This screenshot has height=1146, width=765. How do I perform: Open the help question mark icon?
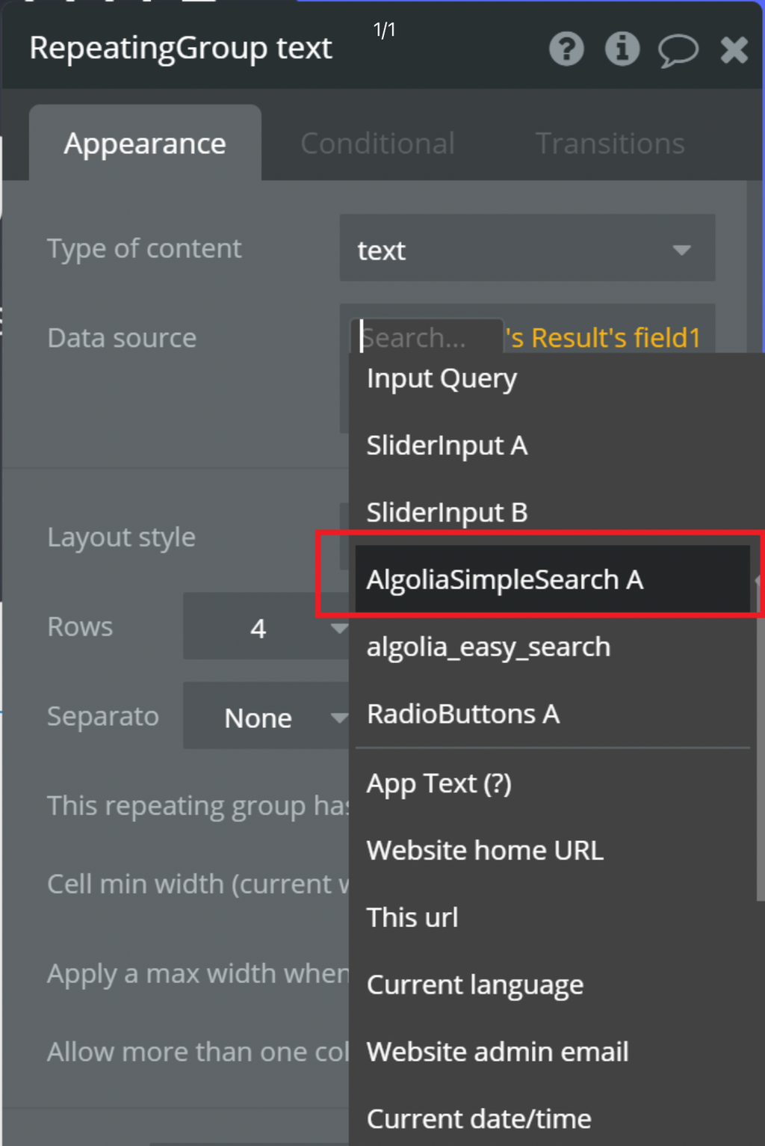point(566,49)
